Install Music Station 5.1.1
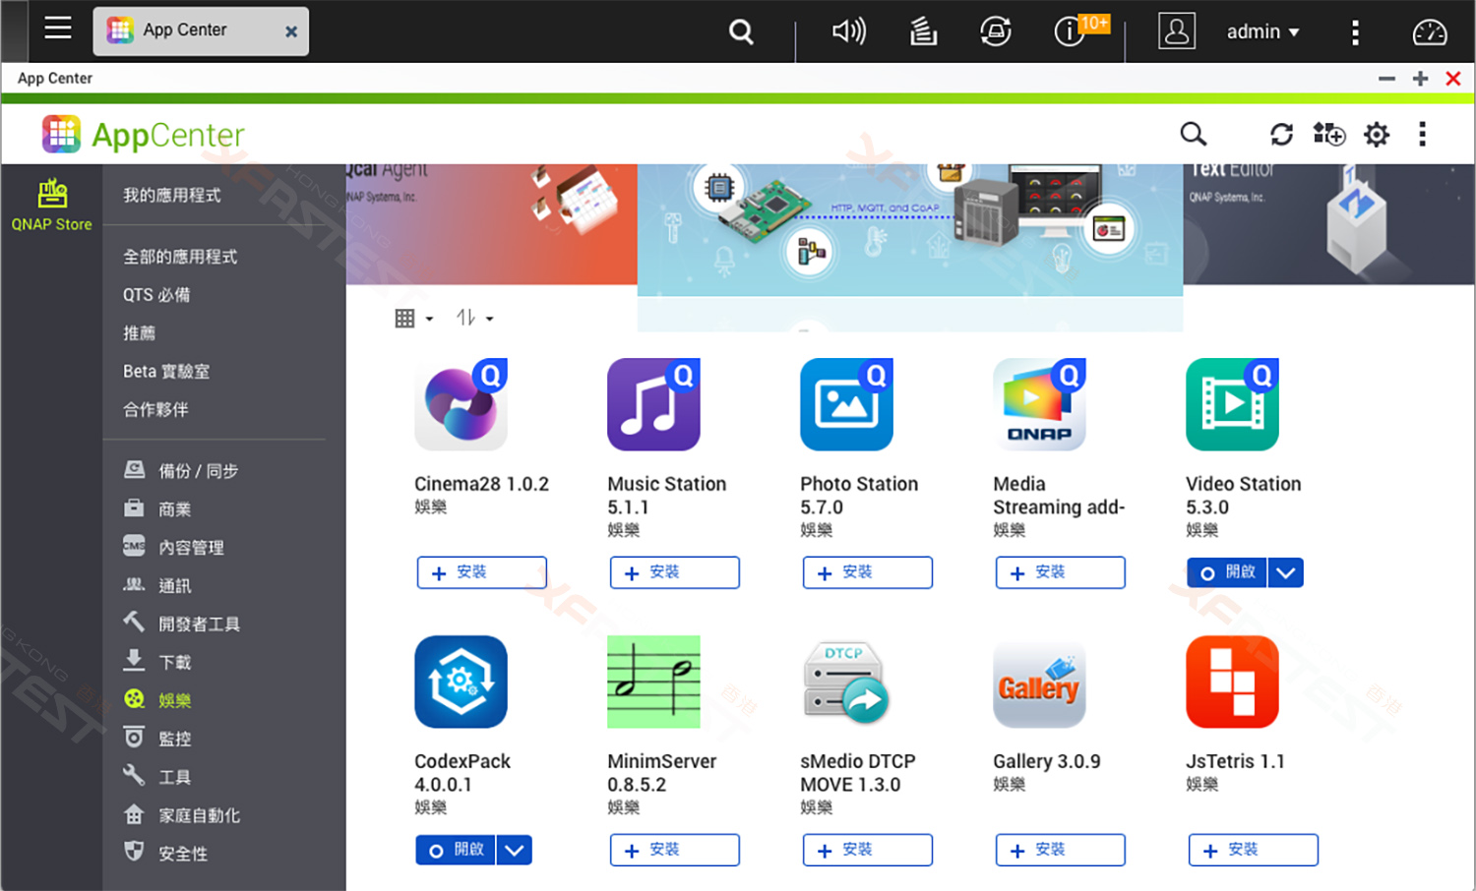1476x891 pixels. pyautogui.click(x=675, y=572)
